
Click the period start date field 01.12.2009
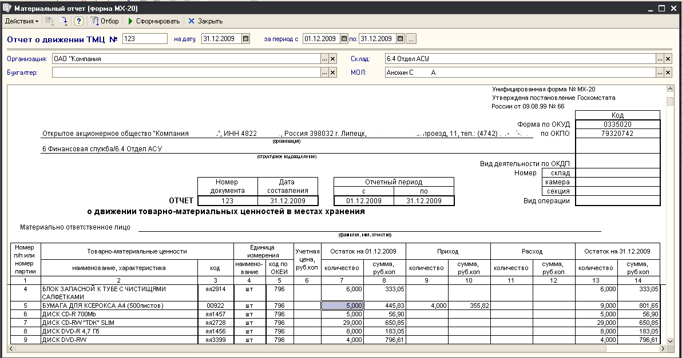[x=321, y=39]
